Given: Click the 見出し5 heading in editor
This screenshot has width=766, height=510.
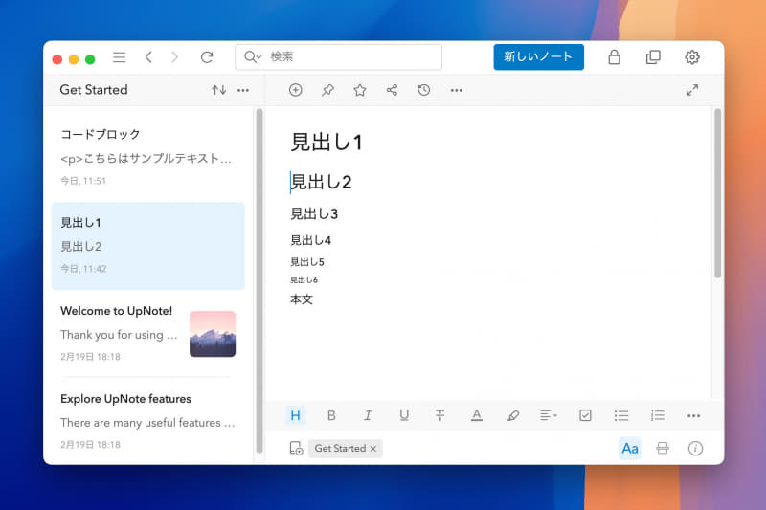Looking at the screenshot, I should pyautogui.click(x=306, y=262).
